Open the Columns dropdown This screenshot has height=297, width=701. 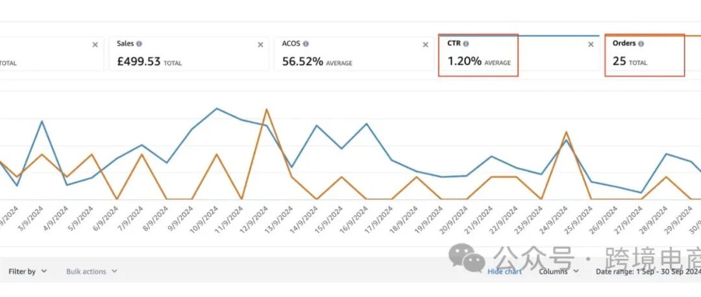pyautogui.click(x=559, y=271)
